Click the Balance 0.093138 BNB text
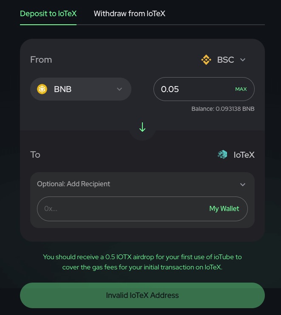Viewport: 281px width, 315px height. point(223,109)
